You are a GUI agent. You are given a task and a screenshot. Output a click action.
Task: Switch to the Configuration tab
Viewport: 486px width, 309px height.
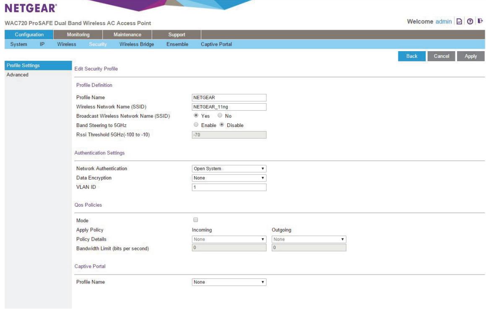click(29, 34)
